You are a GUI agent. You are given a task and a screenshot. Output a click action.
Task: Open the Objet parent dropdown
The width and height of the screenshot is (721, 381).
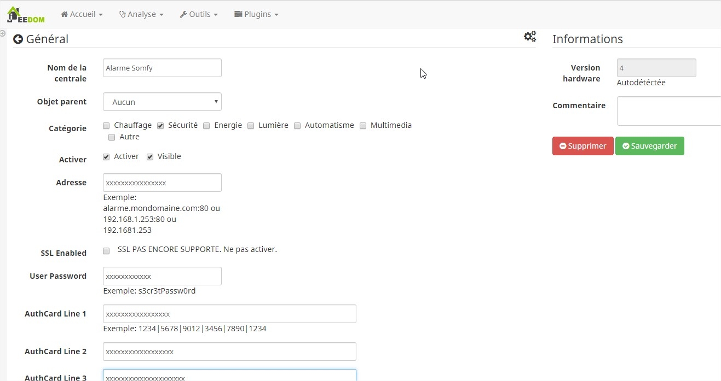click(162, 102)
